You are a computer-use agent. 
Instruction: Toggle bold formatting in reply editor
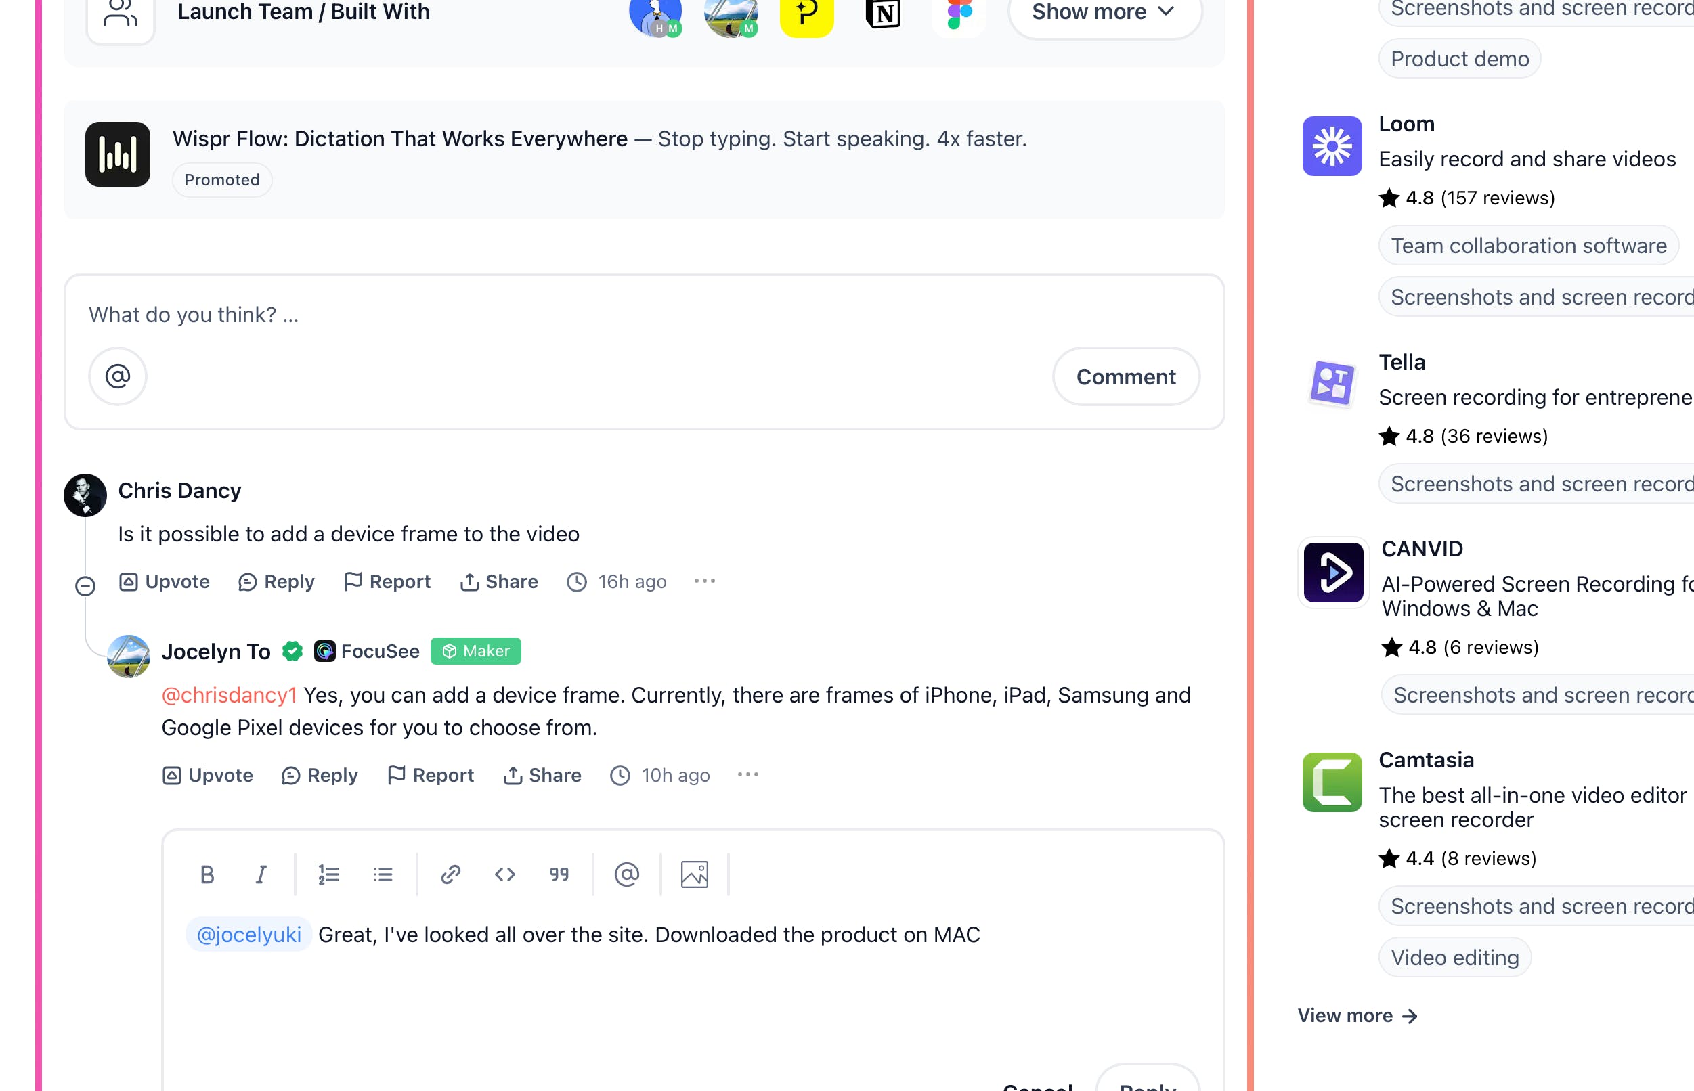coord(207,875)
